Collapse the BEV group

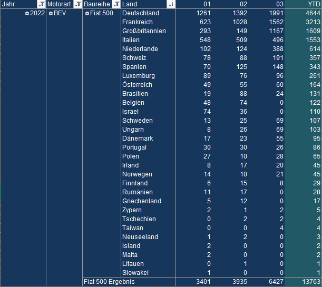51,13
